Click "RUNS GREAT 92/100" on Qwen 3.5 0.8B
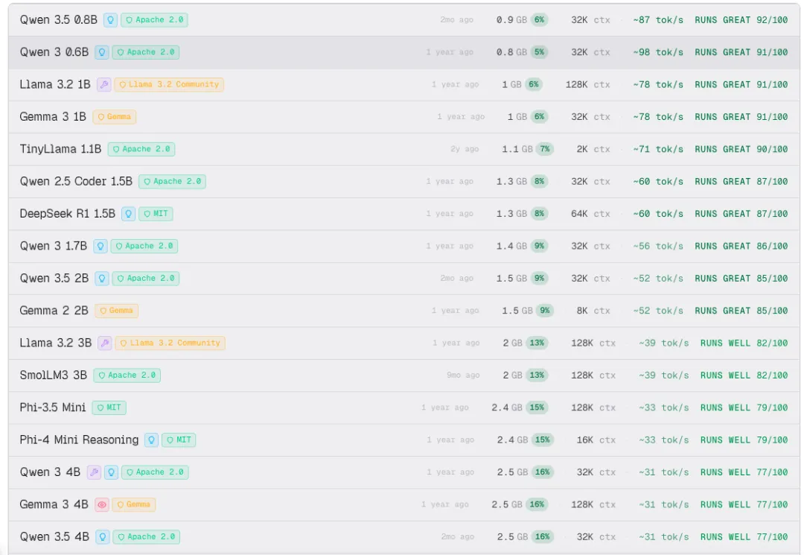The image size is (804, 555). pos(741,20)
